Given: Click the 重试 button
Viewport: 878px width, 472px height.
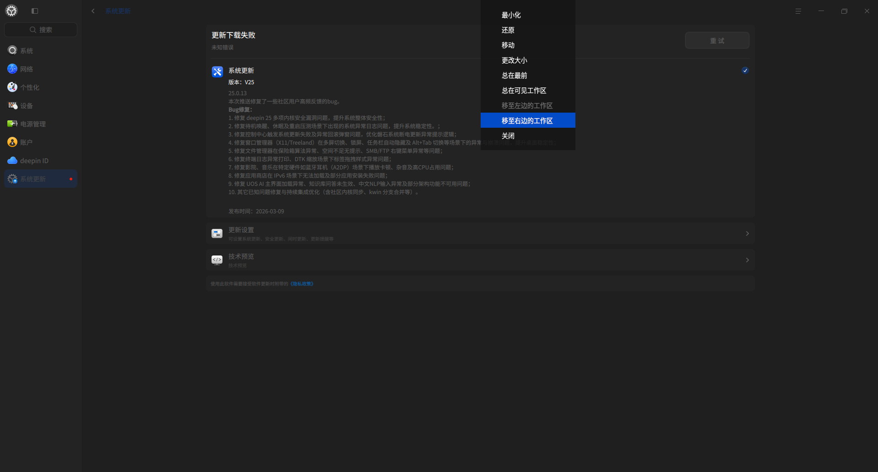Looking at the screenshot, I should click(x=717, y=40).
